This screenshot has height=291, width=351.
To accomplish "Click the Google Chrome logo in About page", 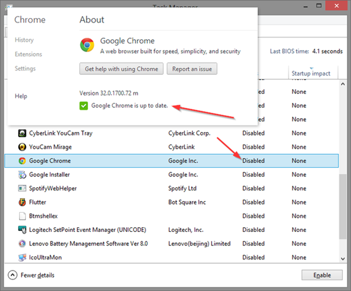I will 87,45.
